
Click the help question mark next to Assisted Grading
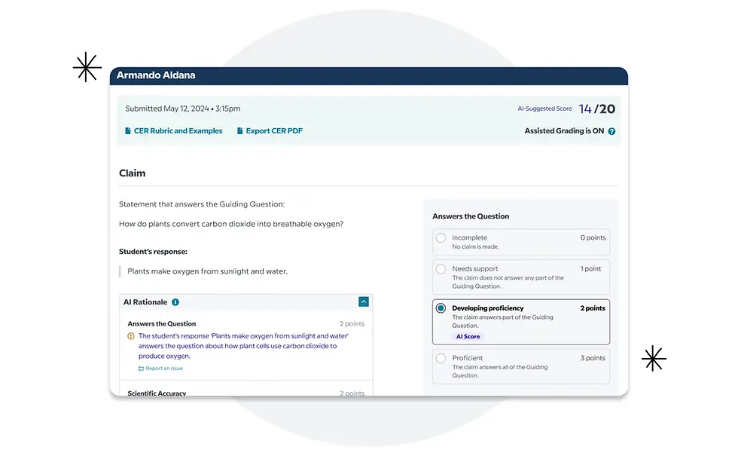pos(611,131)
